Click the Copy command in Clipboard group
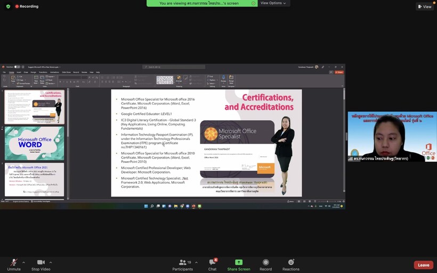Viewport: 437px width, 273px height. 20,80
